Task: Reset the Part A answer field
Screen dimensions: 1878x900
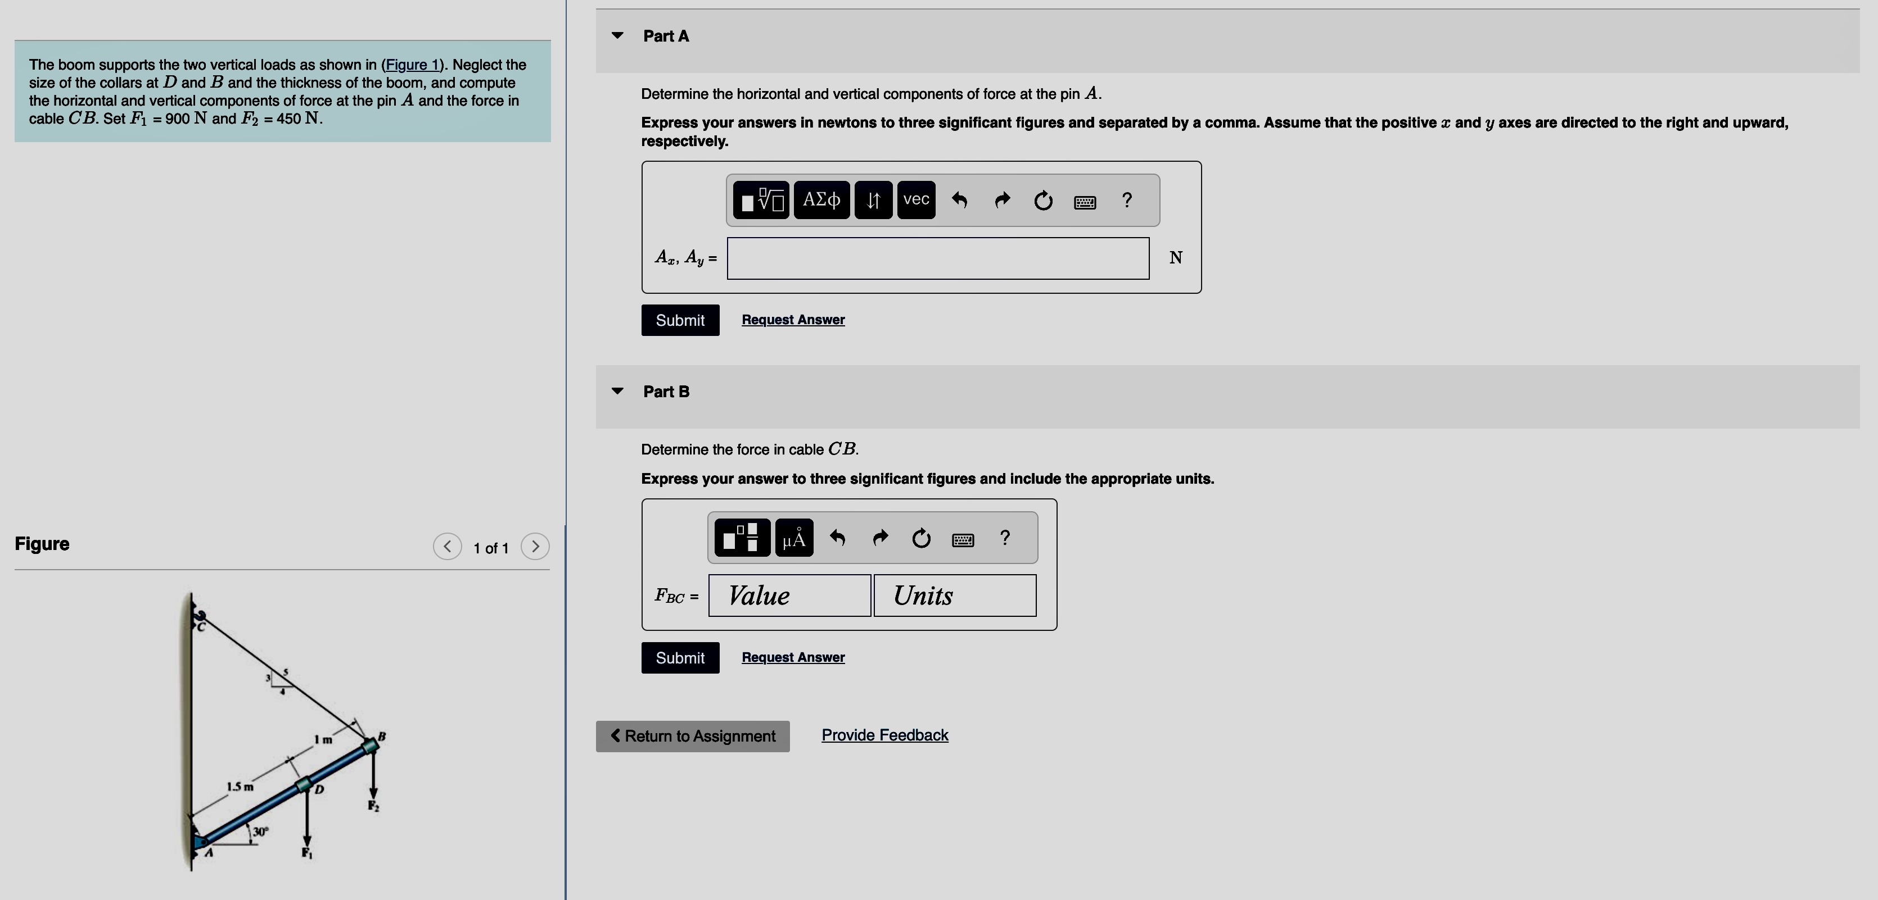Action: 1043,200
